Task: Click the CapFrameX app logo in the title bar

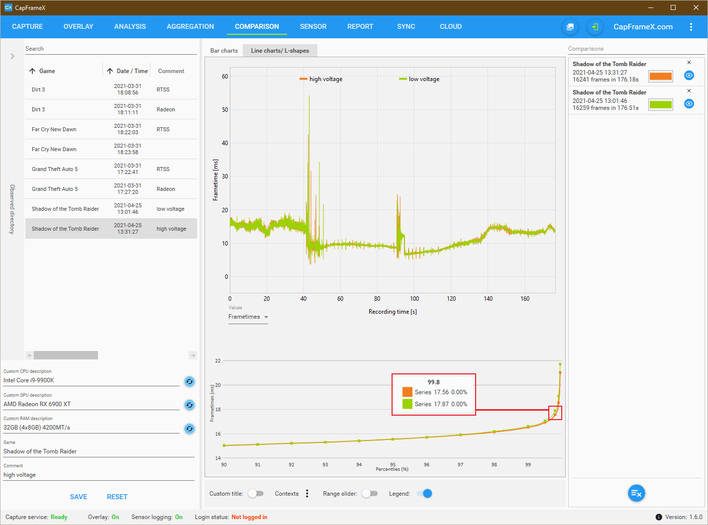Action: click(8, 7)
